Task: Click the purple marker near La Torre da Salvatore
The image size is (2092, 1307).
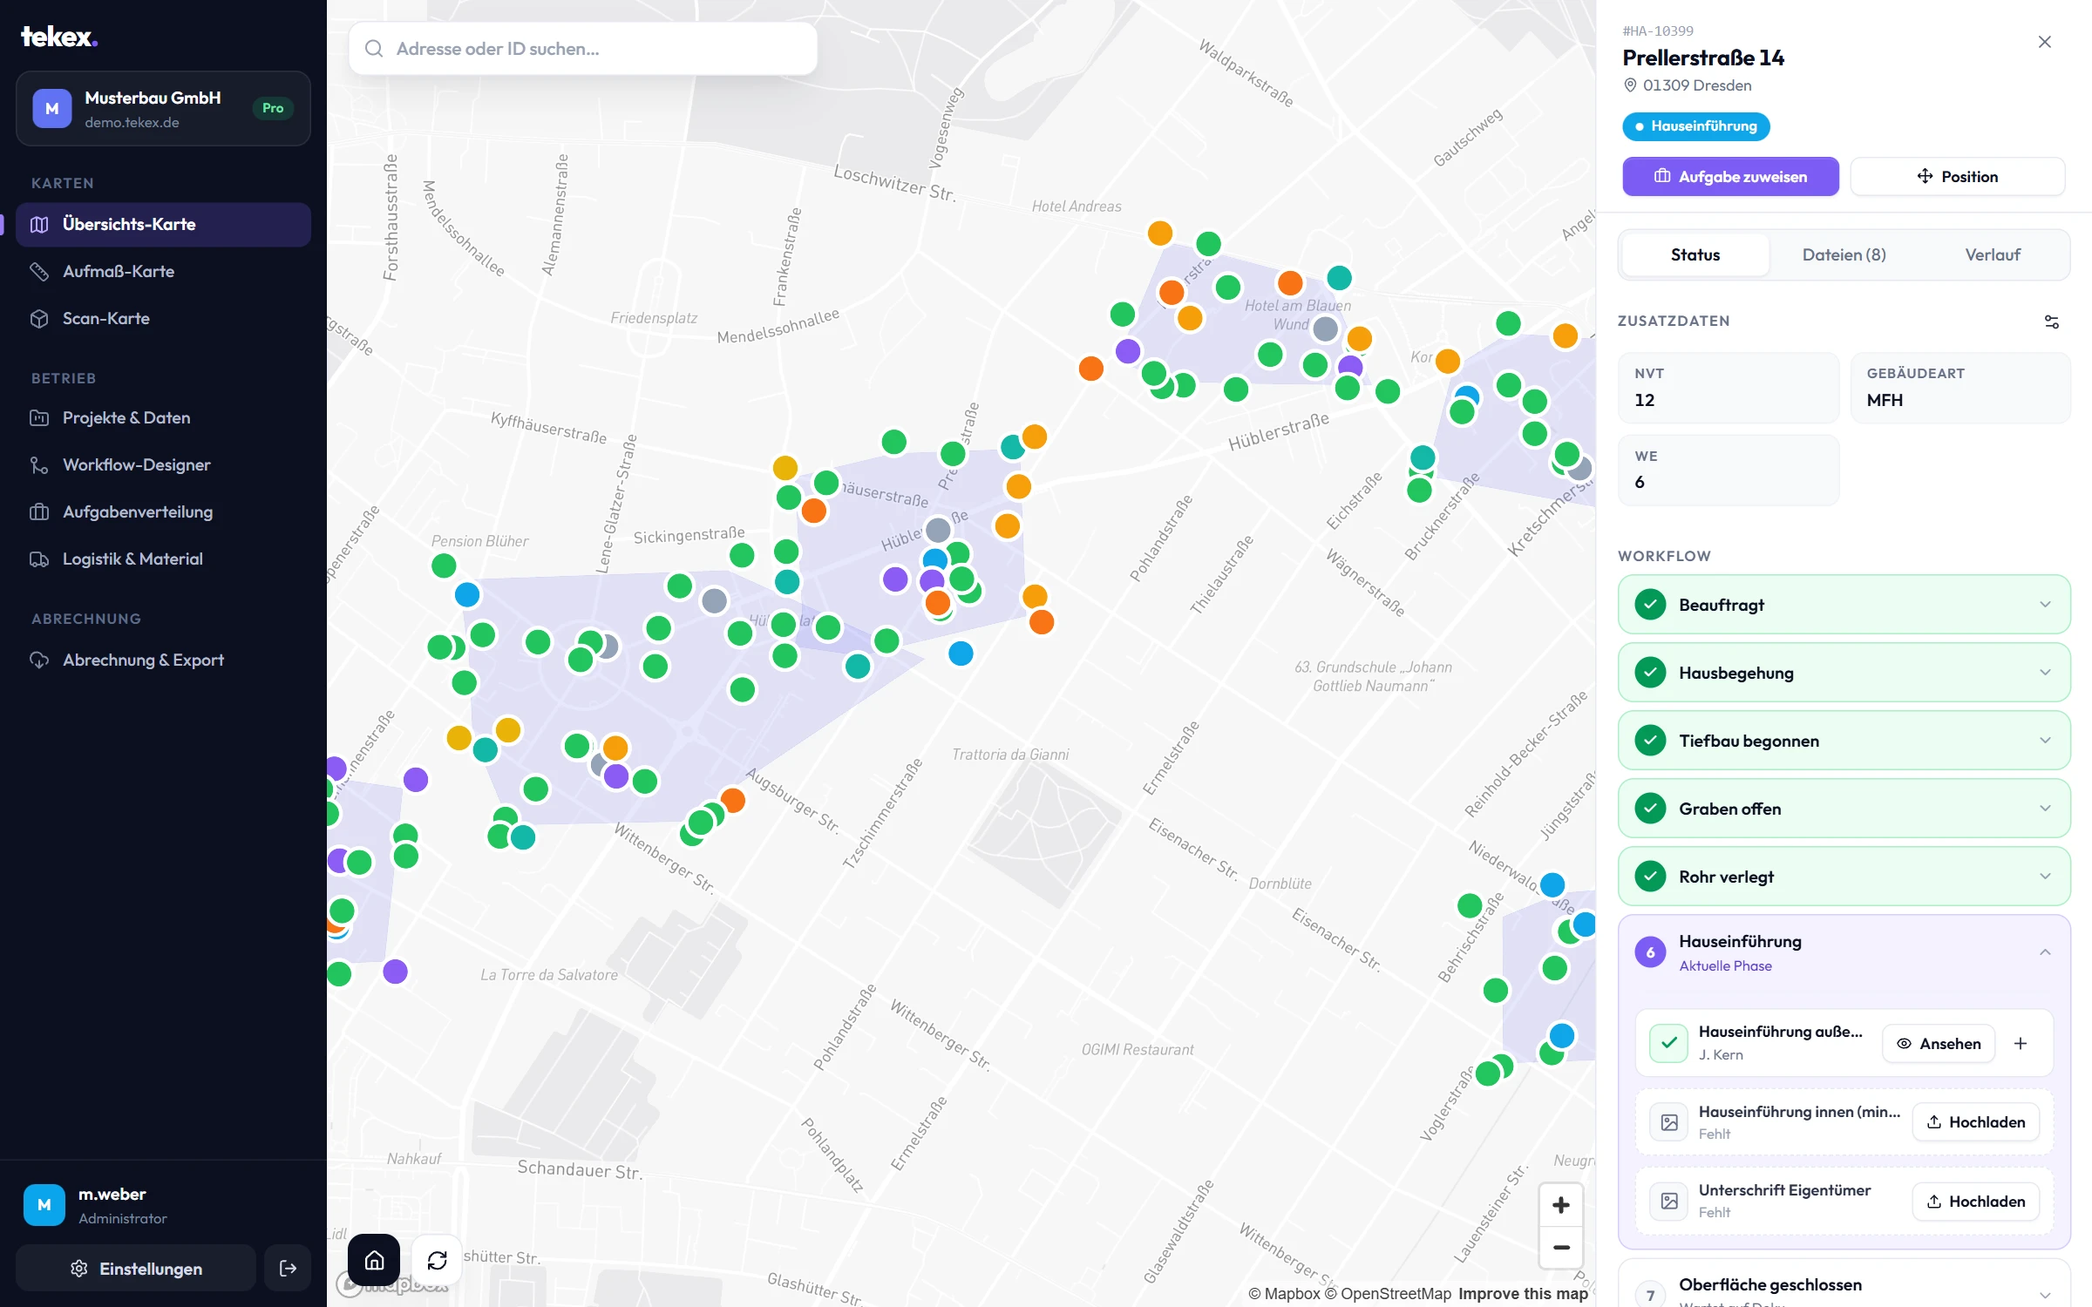Action: tap(395, 972)
